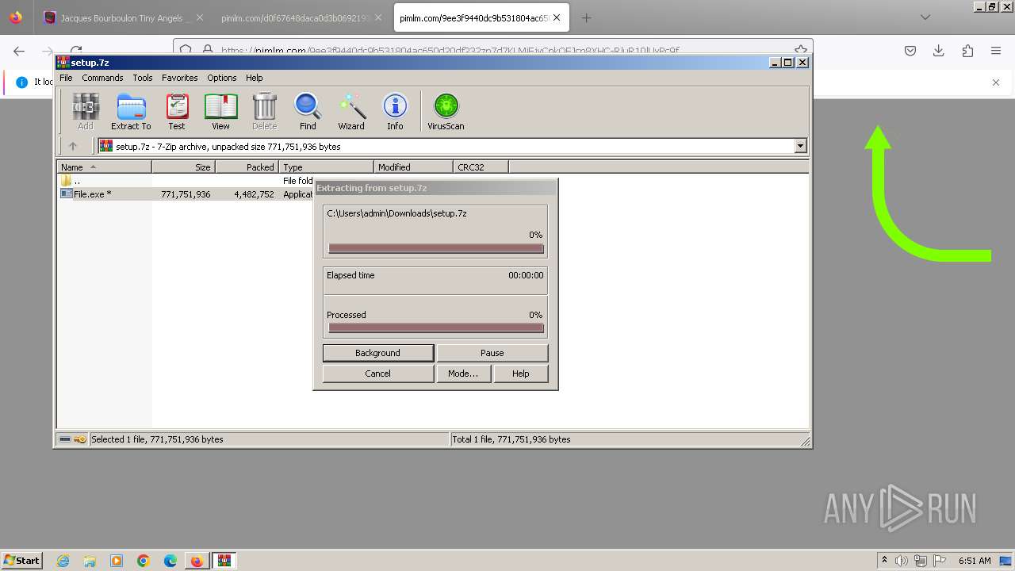The width and height of the screenshot is (1015, 571).
Task: Click the Add toolbar icon in WinRAR
Action: coord(86,111)
